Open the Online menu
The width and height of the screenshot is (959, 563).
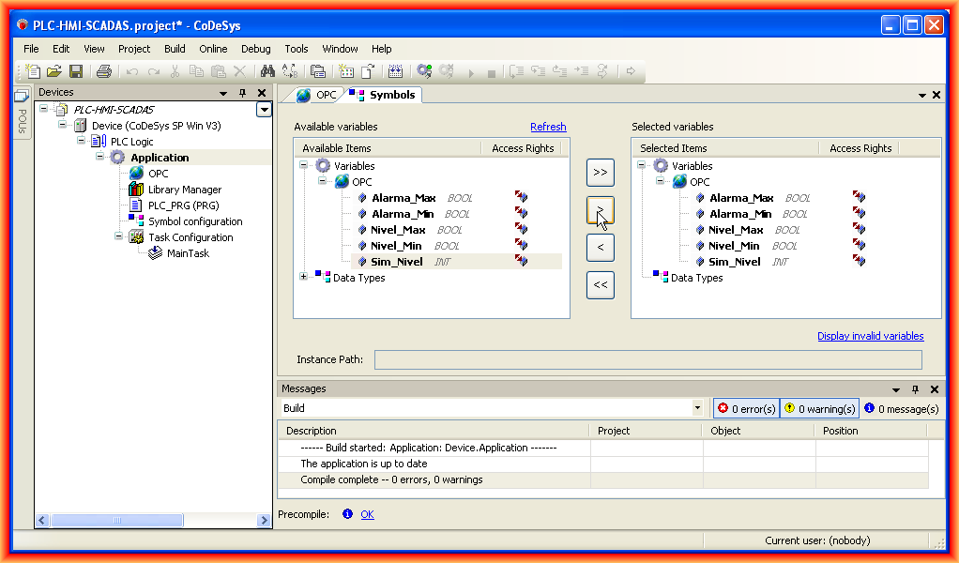click(x=213, y=49)
